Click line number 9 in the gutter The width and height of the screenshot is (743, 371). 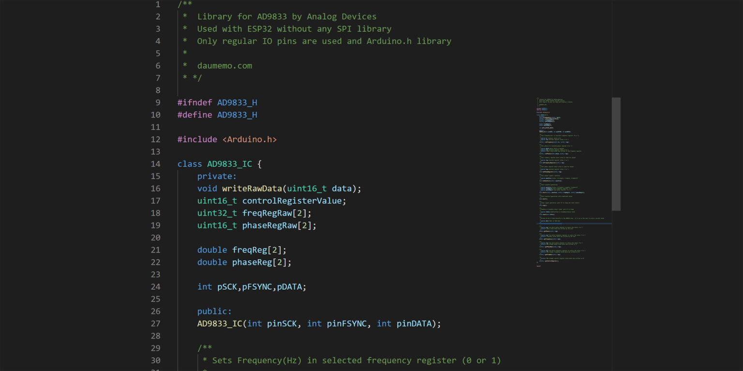coord(158,102)
